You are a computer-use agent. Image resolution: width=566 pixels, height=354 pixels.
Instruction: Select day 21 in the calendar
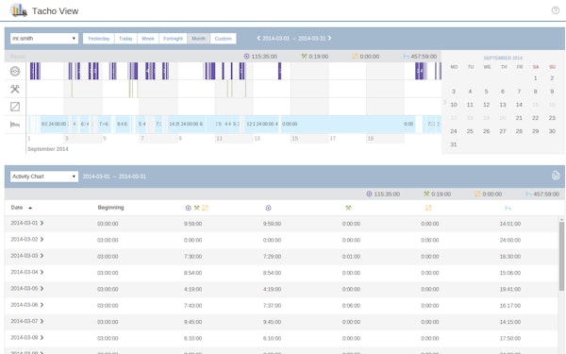click(x=519, y=118)
